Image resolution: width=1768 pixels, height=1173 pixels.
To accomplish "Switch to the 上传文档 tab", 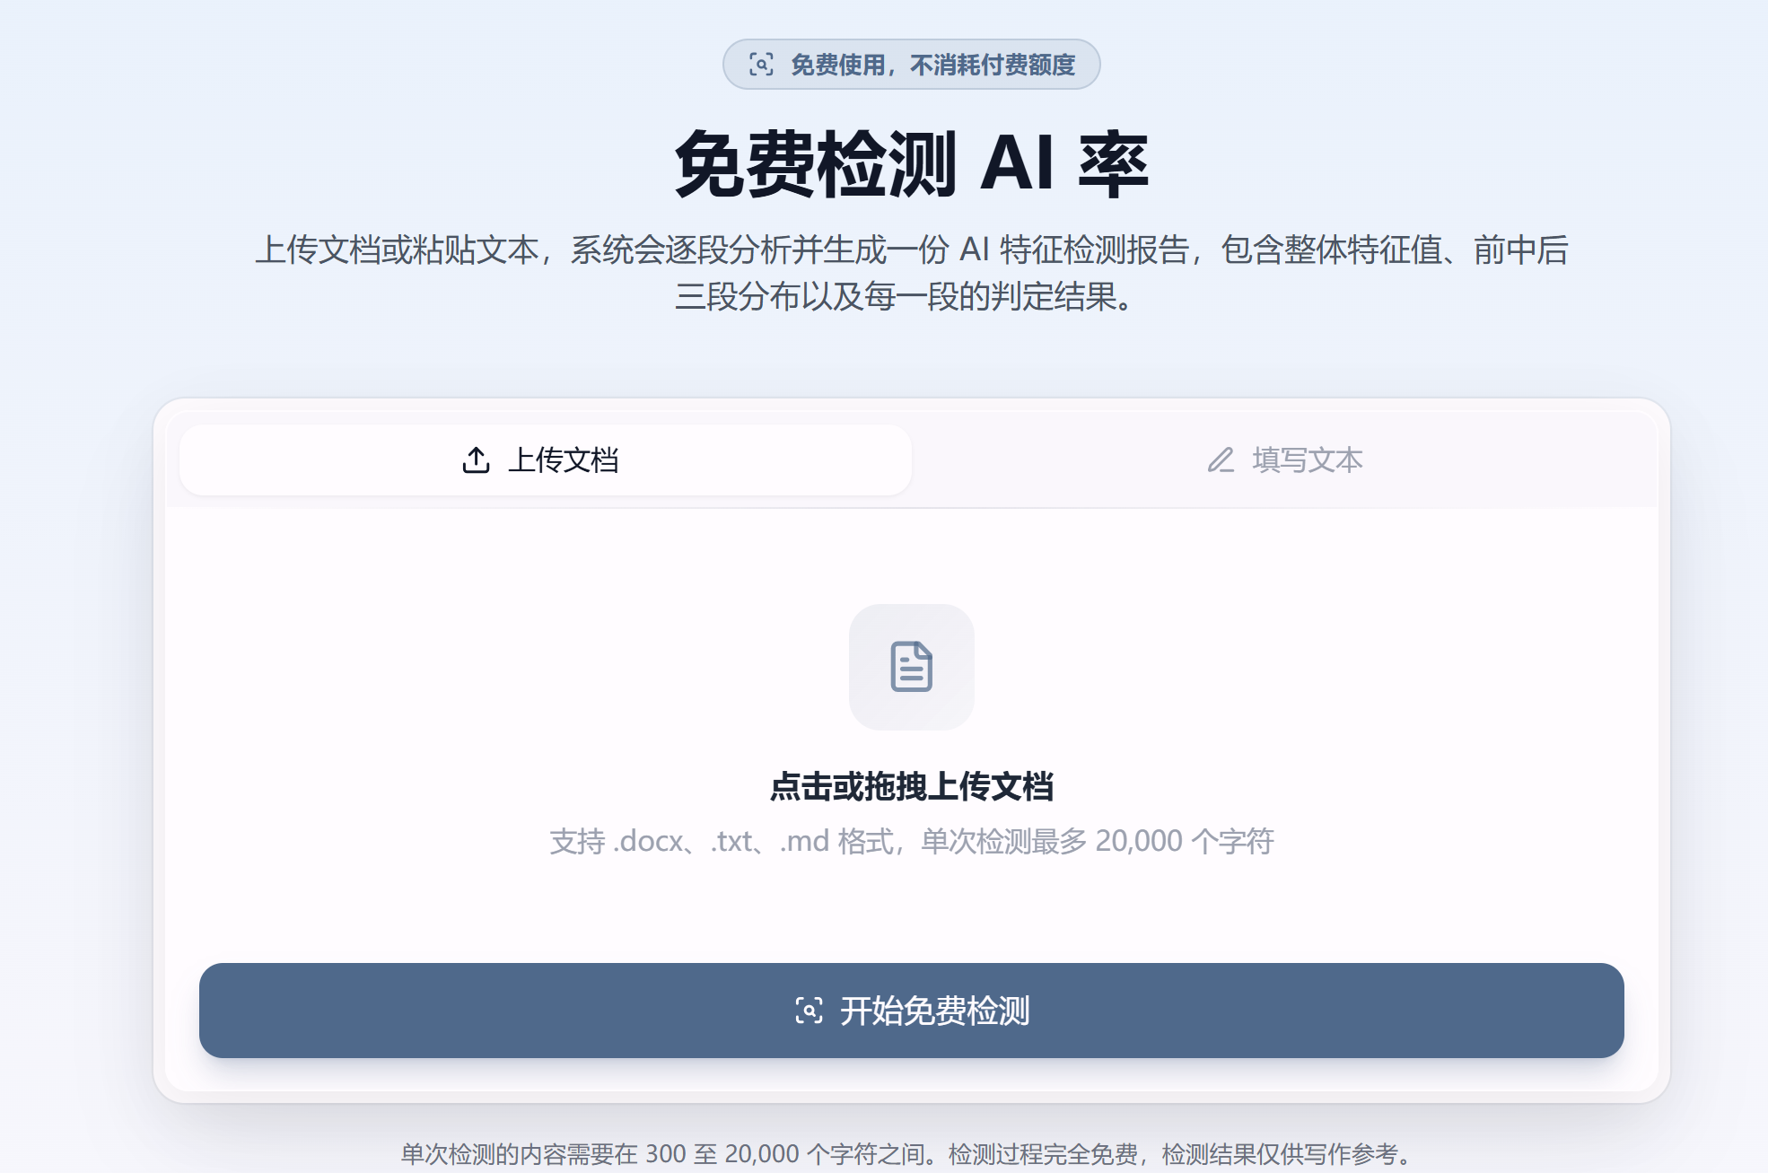I will click(x=546, y=460).
